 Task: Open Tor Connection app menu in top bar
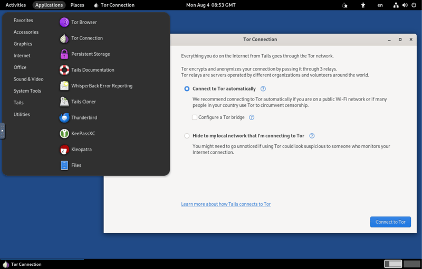tap(114, 5)
